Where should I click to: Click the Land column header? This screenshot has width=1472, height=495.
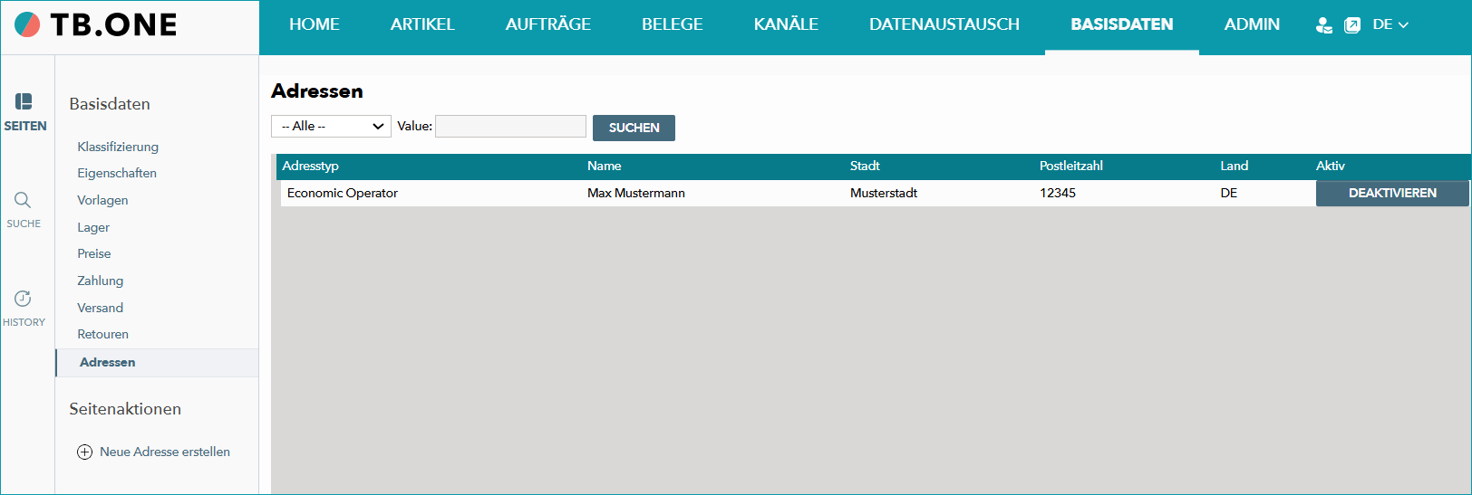(1234, 166)
